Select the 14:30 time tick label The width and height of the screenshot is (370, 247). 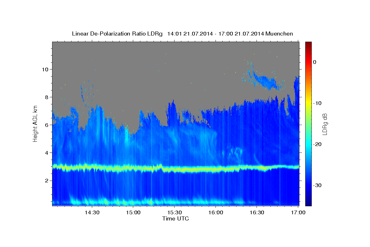[92, 212]
